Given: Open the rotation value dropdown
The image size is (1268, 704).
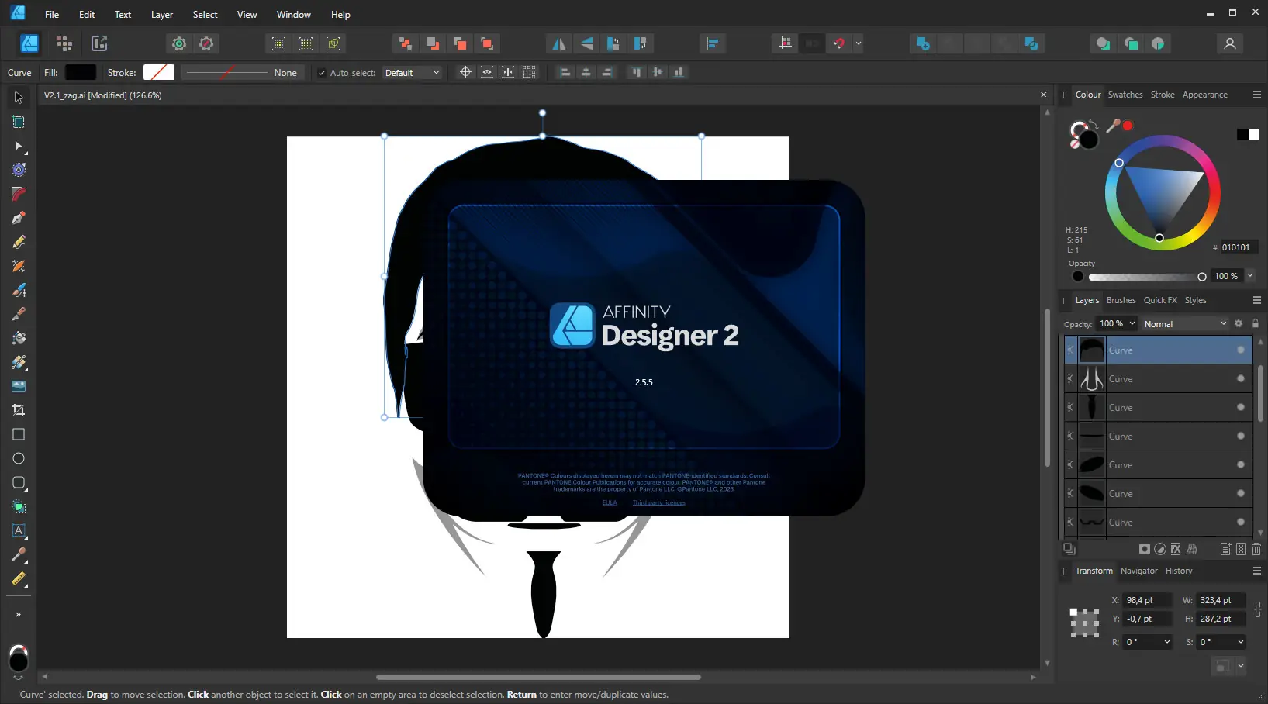Looking at the screenshot, I should tap(1166, 642).
